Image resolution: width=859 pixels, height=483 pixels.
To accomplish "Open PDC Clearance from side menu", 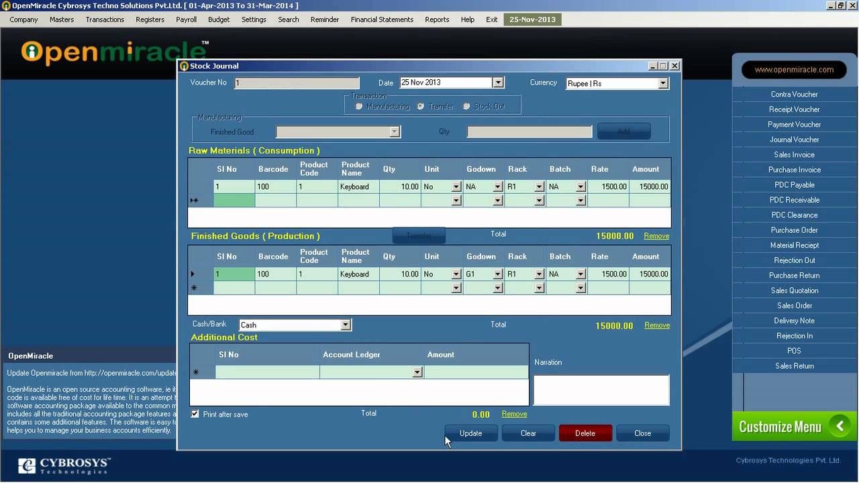I will click(x=794, y=215).
